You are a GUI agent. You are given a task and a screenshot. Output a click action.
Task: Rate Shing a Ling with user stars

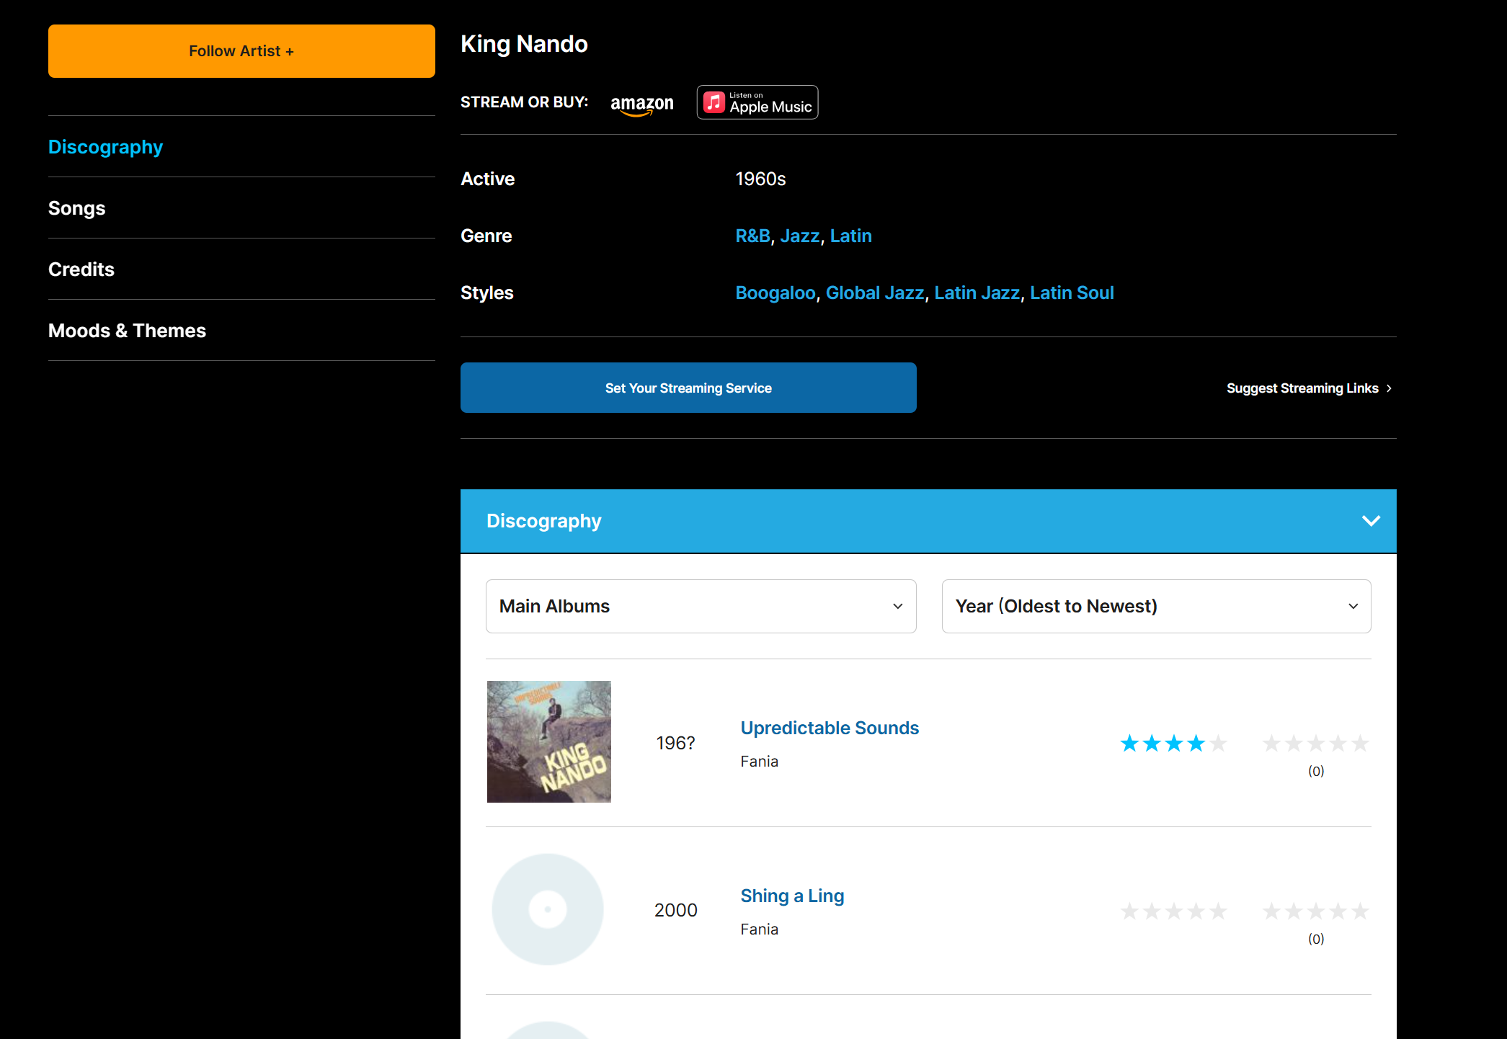[x=1315, y=911]
